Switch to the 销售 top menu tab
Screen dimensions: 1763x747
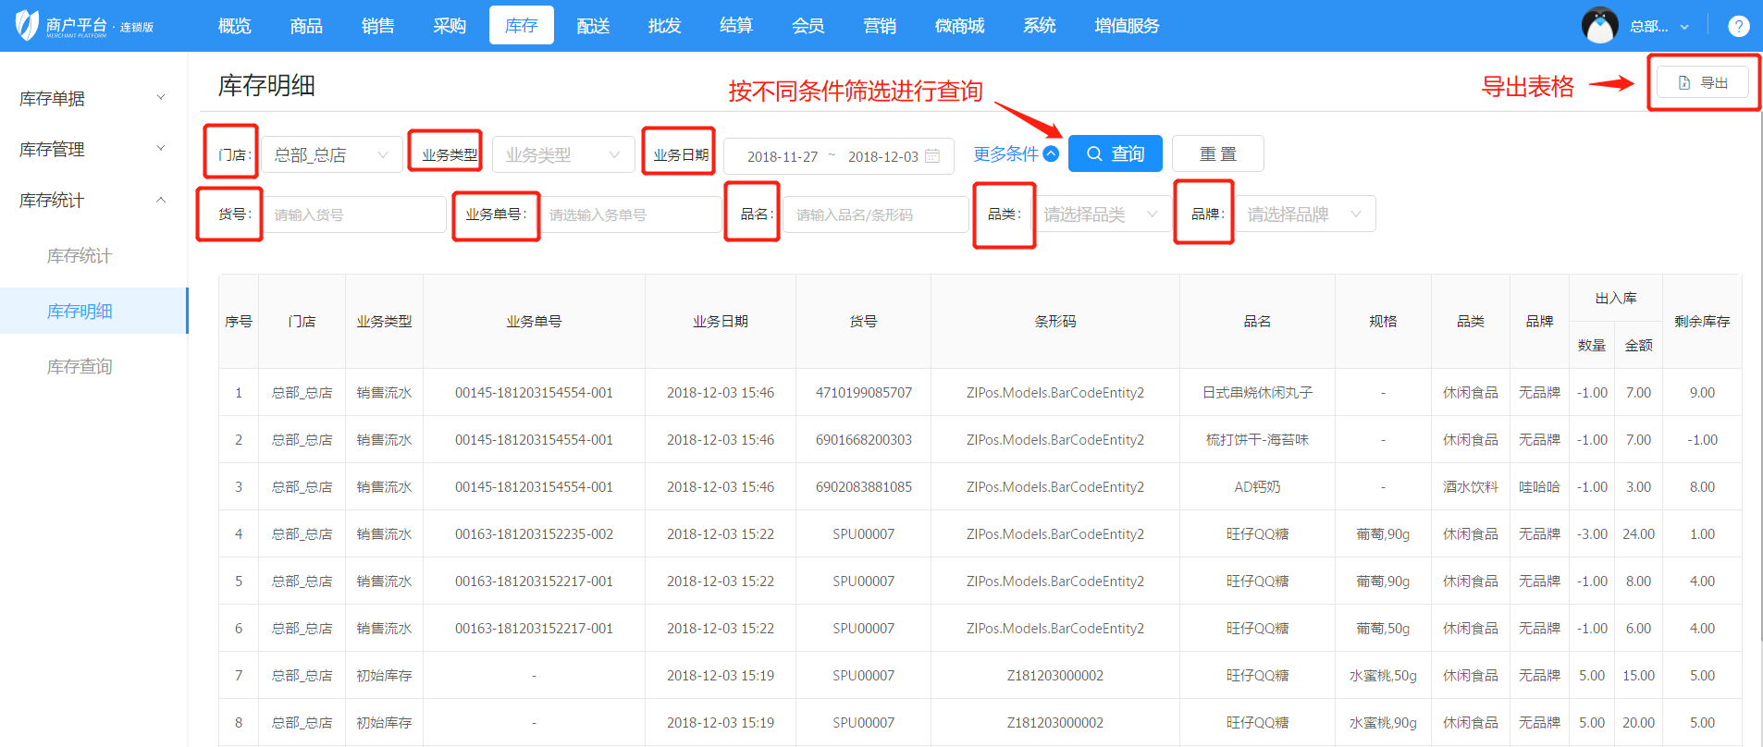click(x=377, y=26)
